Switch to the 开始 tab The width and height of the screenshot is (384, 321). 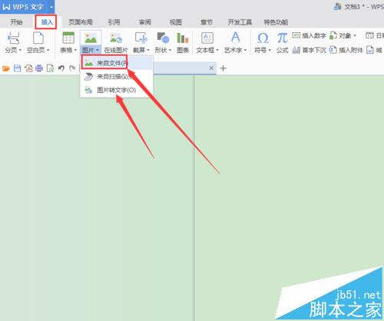pos(16,22)
